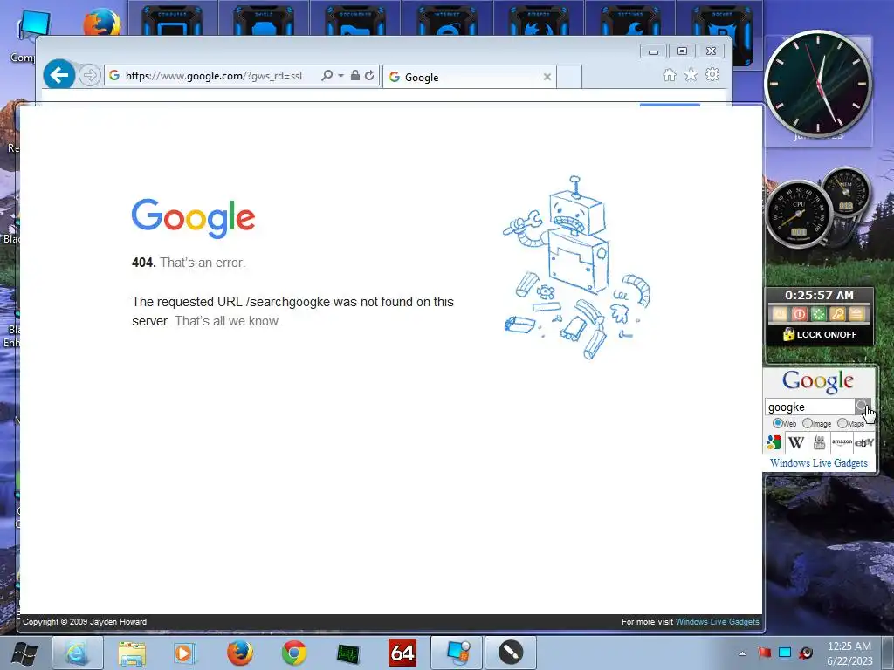Refresh the page using the reload icon

[x=369, y=75]
